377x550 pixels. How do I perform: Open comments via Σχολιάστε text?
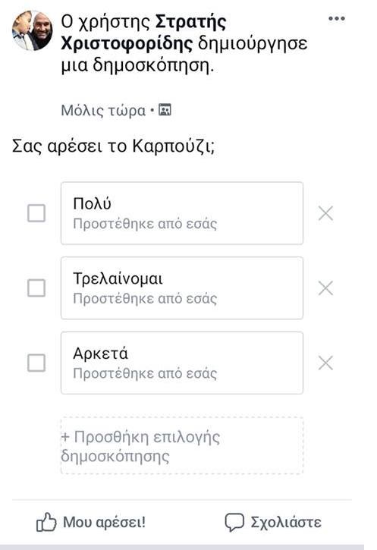tap(286, 522)
